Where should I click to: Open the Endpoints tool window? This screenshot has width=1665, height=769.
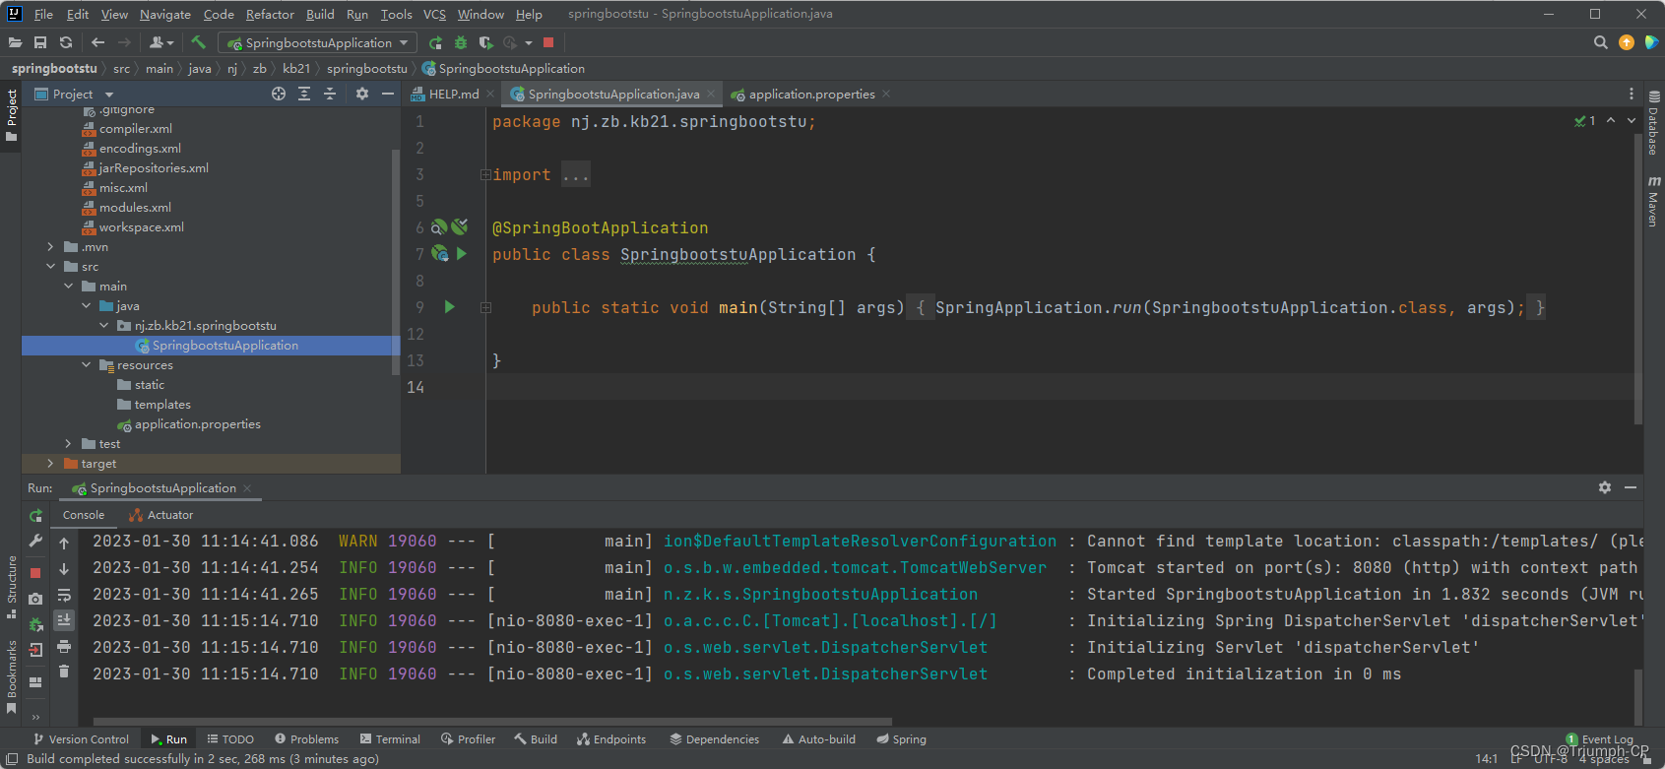point(611,739)
